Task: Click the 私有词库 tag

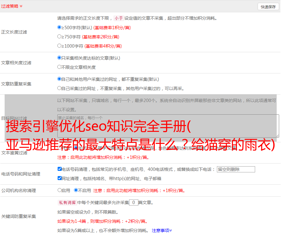Action: (x=67, y=203)
